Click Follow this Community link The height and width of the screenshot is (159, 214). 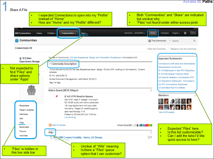[x=156, y=49]
